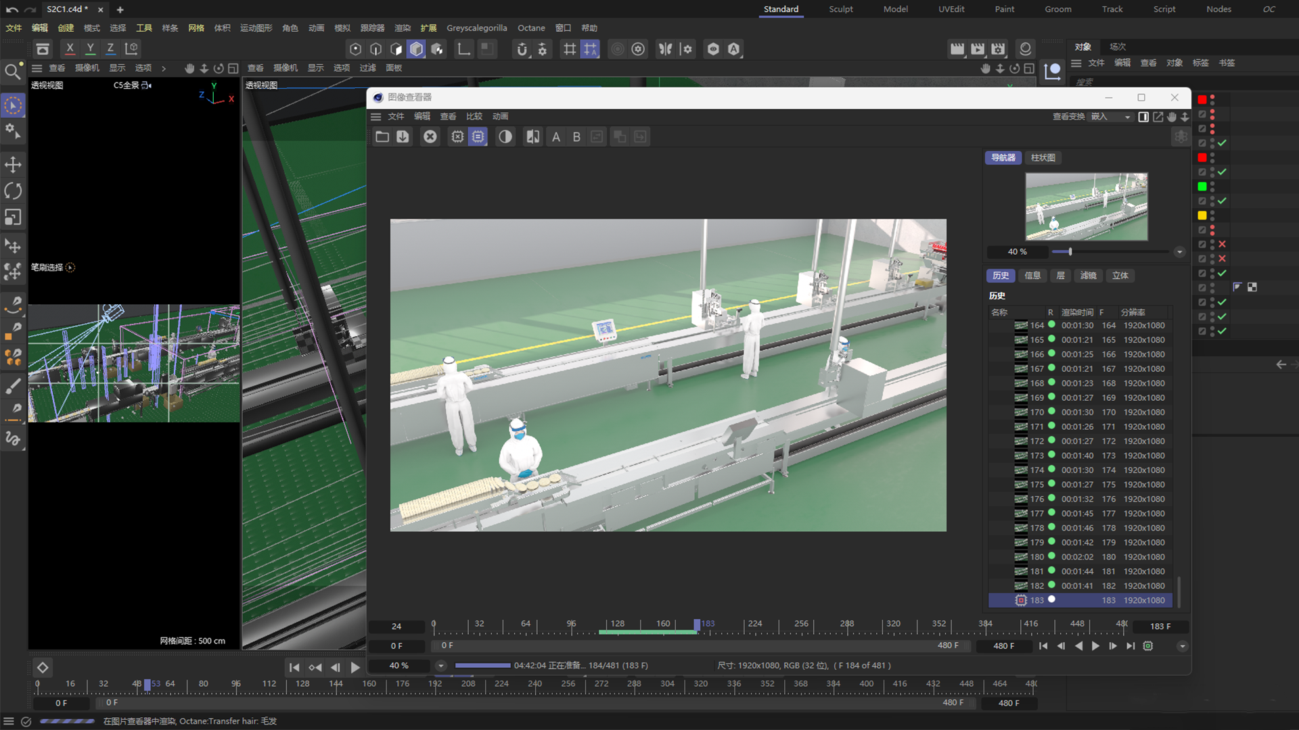Viewport: 1299px width, 730px height.
Task: Open the 嵌入 view transform dropdown
Action: (1112, 117)
